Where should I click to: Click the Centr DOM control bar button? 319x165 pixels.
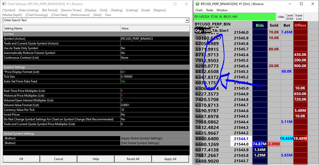290,17
